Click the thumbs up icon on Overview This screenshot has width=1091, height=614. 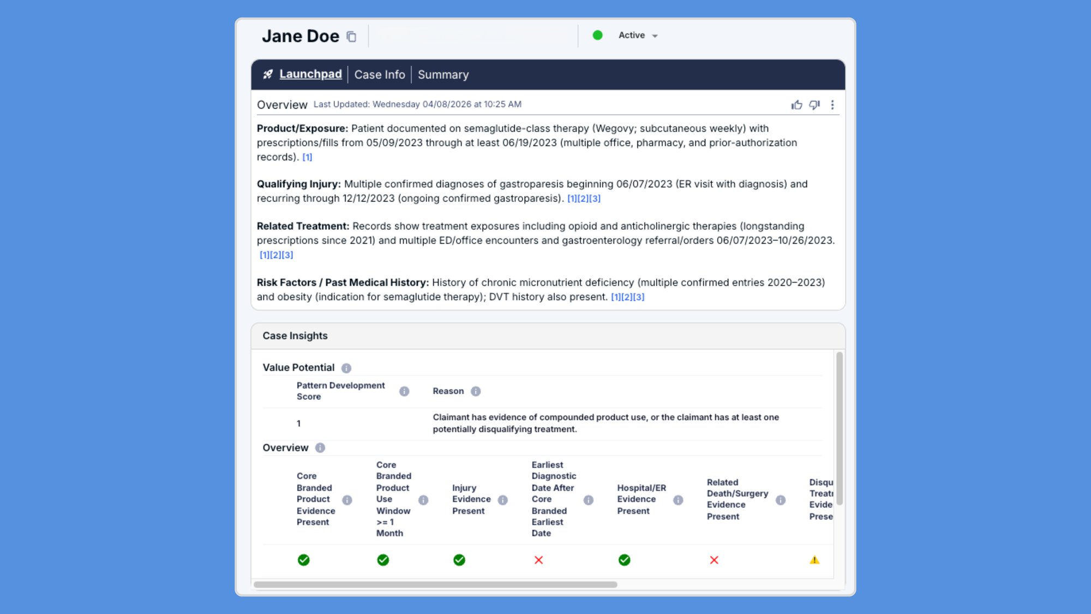(x=796, y=105)
